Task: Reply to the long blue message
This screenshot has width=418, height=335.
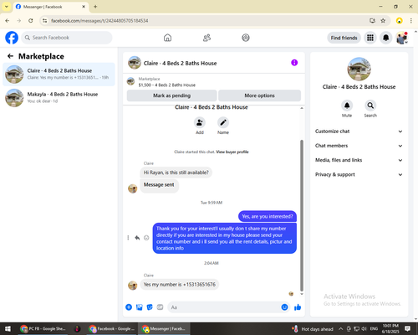Action: [x=137, y=238]
